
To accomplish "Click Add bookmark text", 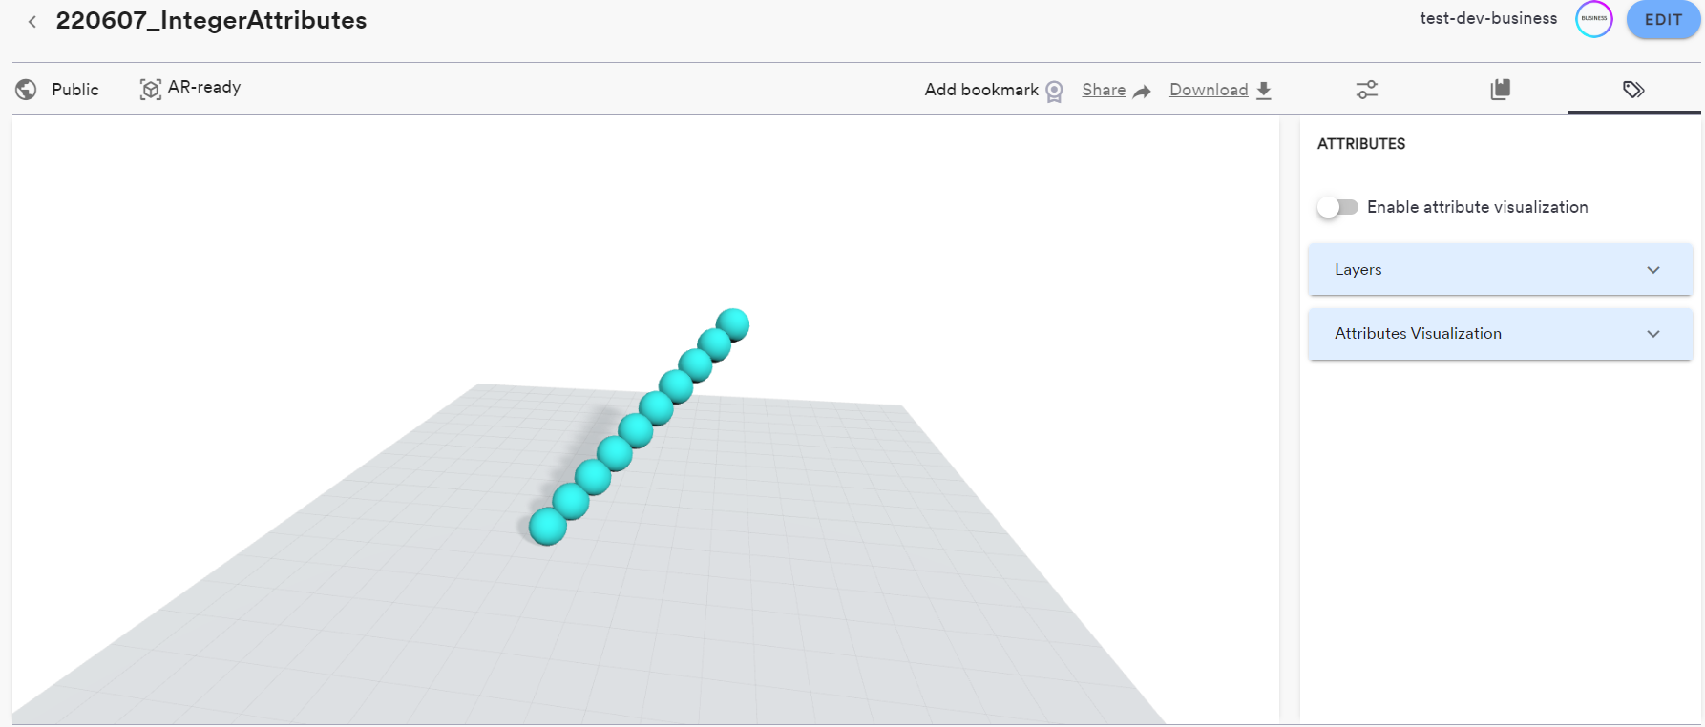I will [x=980, y=90].
